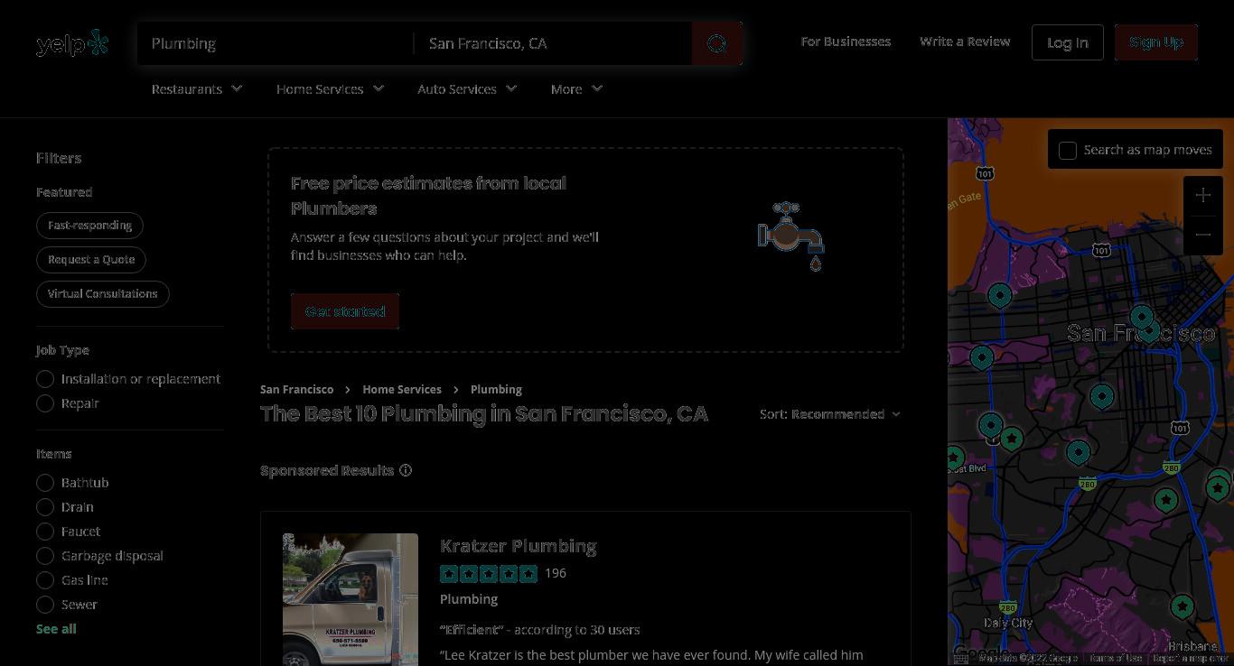Viewport: 1234px width, 666px height.
Task: Click Report a map error link
Action: (x=1191, y=659)
